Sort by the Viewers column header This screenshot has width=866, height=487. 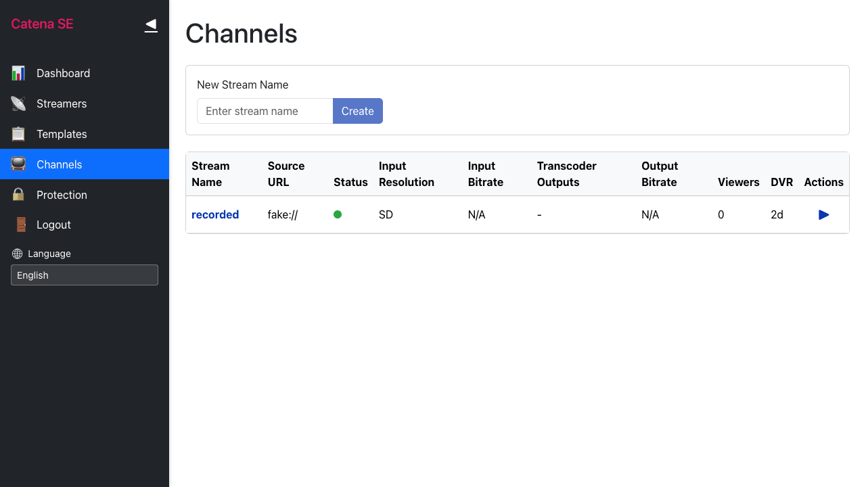tap(738, 182)
